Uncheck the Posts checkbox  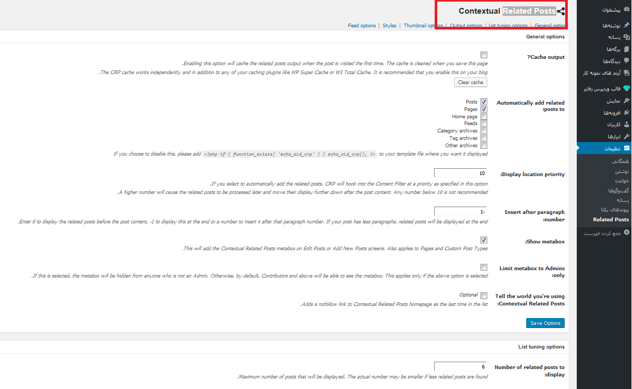[484, 102]
